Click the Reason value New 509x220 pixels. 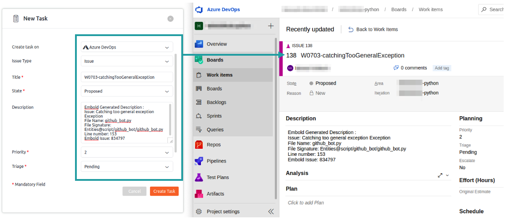coord(321,93)
